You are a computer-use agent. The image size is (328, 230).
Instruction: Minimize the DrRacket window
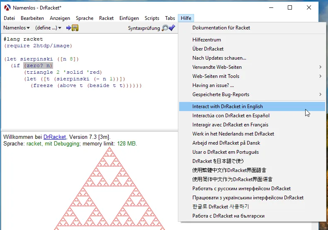271,8
